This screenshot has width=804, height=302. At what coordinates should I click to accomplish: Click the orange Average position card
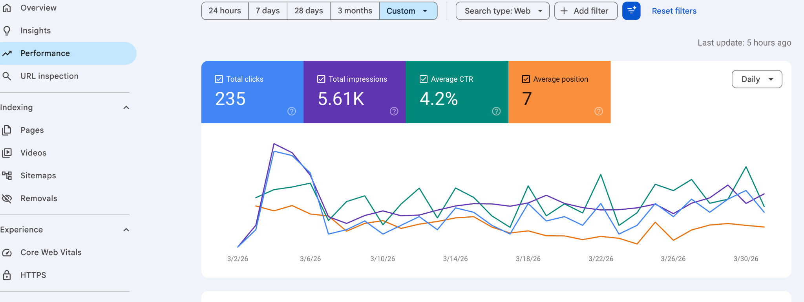pos(559,92)
